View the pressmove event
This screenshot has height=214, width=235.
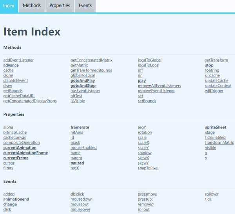[147, 194]
